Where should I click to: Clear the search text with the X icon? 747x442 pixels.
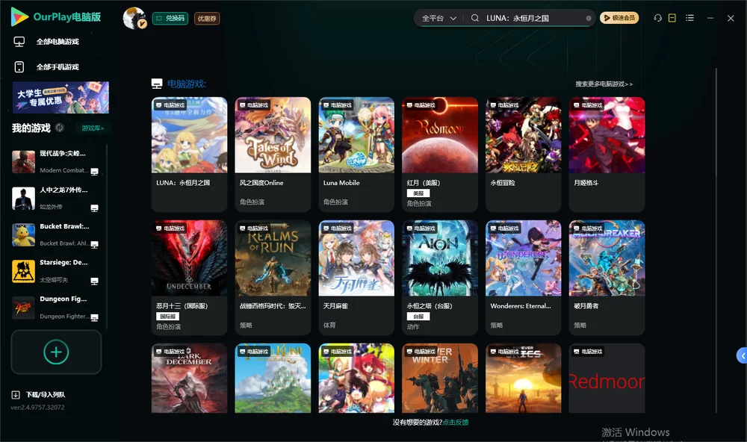point(589,18)
